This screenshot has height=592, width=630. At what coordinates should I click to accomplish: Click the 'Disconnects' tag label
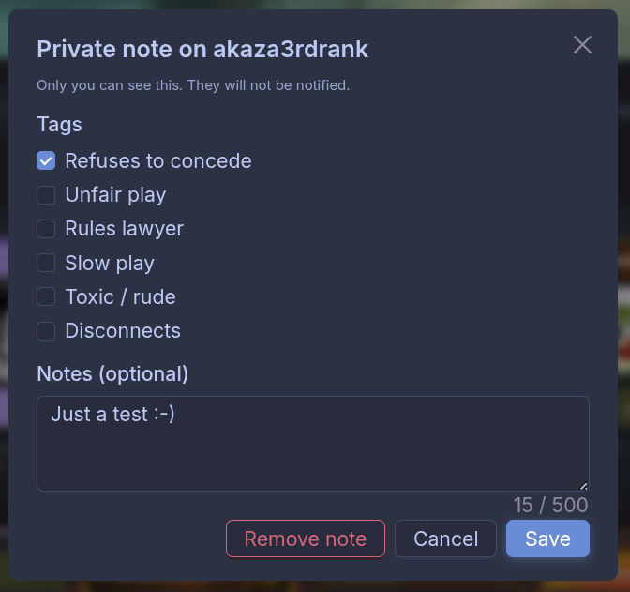[123, 330]
